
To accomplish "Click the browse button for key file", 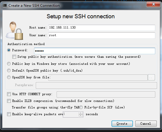I will click(x=151, y=77).
